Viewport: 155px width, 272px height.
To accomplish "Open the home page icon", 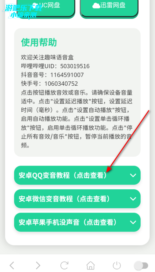I will click(x=91, y=265).
